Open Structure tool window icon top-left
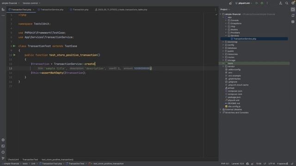The image size is (296, 166). tap(3, 9)
